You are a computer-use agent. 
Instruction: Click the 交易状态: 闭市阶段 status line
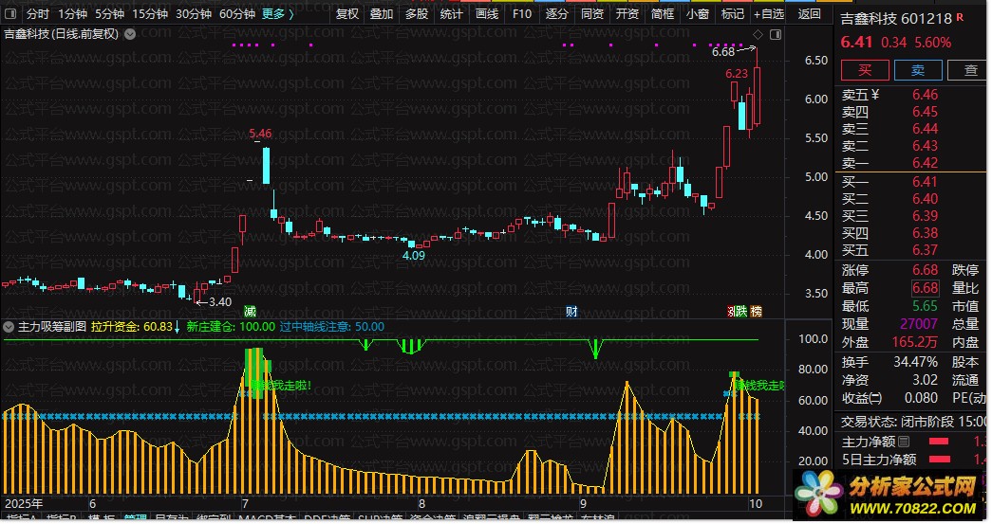coord(913,421)
